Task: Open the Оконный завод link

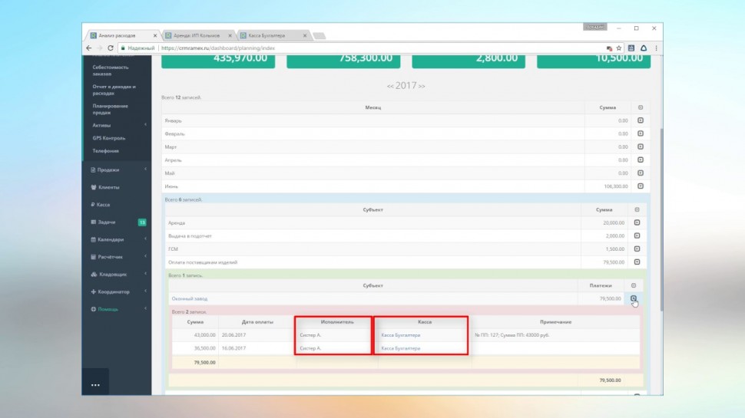Action: point(190,298)
